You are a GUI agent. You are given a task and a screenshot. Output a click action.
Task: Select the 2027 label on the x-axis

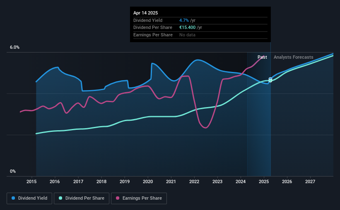click(x=310, y=181)
